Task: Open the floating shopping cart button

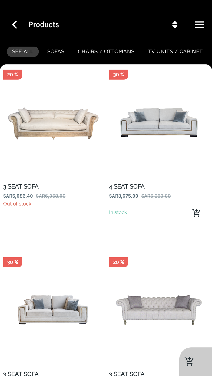Action: coord(189,361)
